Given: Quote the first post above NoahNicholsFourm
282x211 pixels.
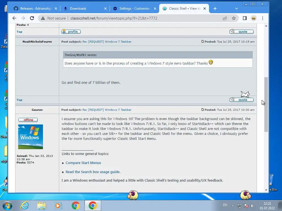Looking at the screenshot, I should coord(241,32).
